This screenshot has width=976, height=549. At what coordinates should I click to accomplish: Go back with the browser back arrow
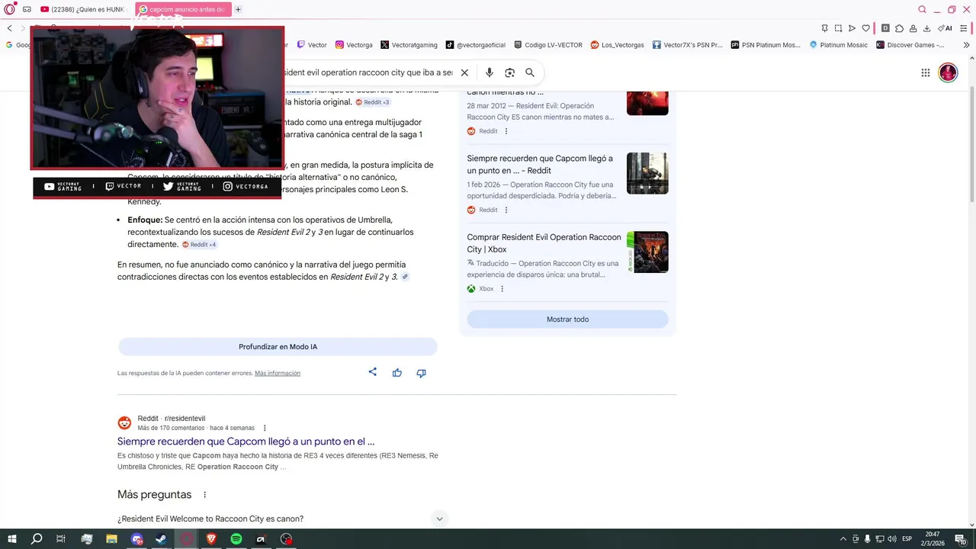tap(9, 28)
